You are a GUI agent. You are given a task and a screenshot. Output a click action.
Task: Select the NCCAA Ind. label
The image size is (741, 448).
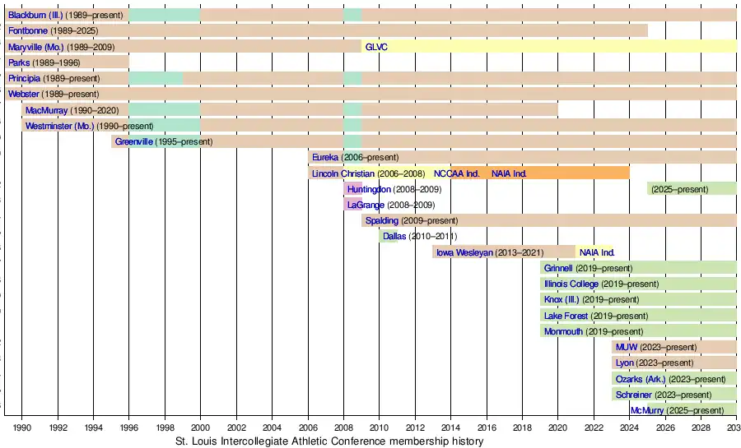(456, 173)
